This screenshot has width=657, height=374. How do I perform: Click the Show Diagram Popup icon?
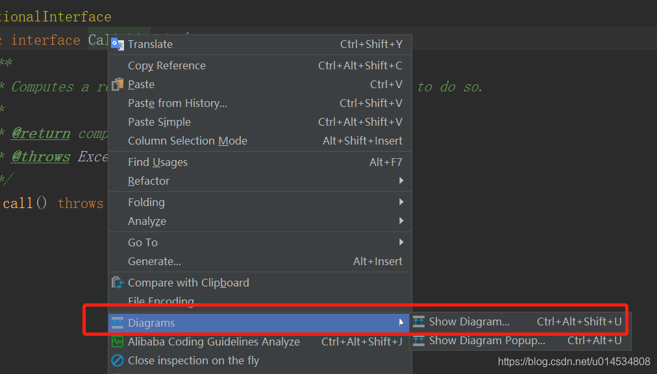[419, 340]
